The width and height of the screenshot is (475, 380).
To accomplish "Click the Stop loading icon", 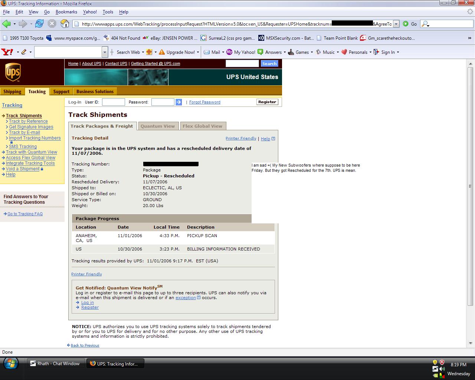I will pyautogui.click(x=52, y=24).
